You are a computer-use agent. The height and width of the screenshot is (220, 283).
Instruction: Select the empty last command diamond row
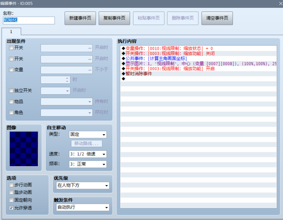coord(199,79)
